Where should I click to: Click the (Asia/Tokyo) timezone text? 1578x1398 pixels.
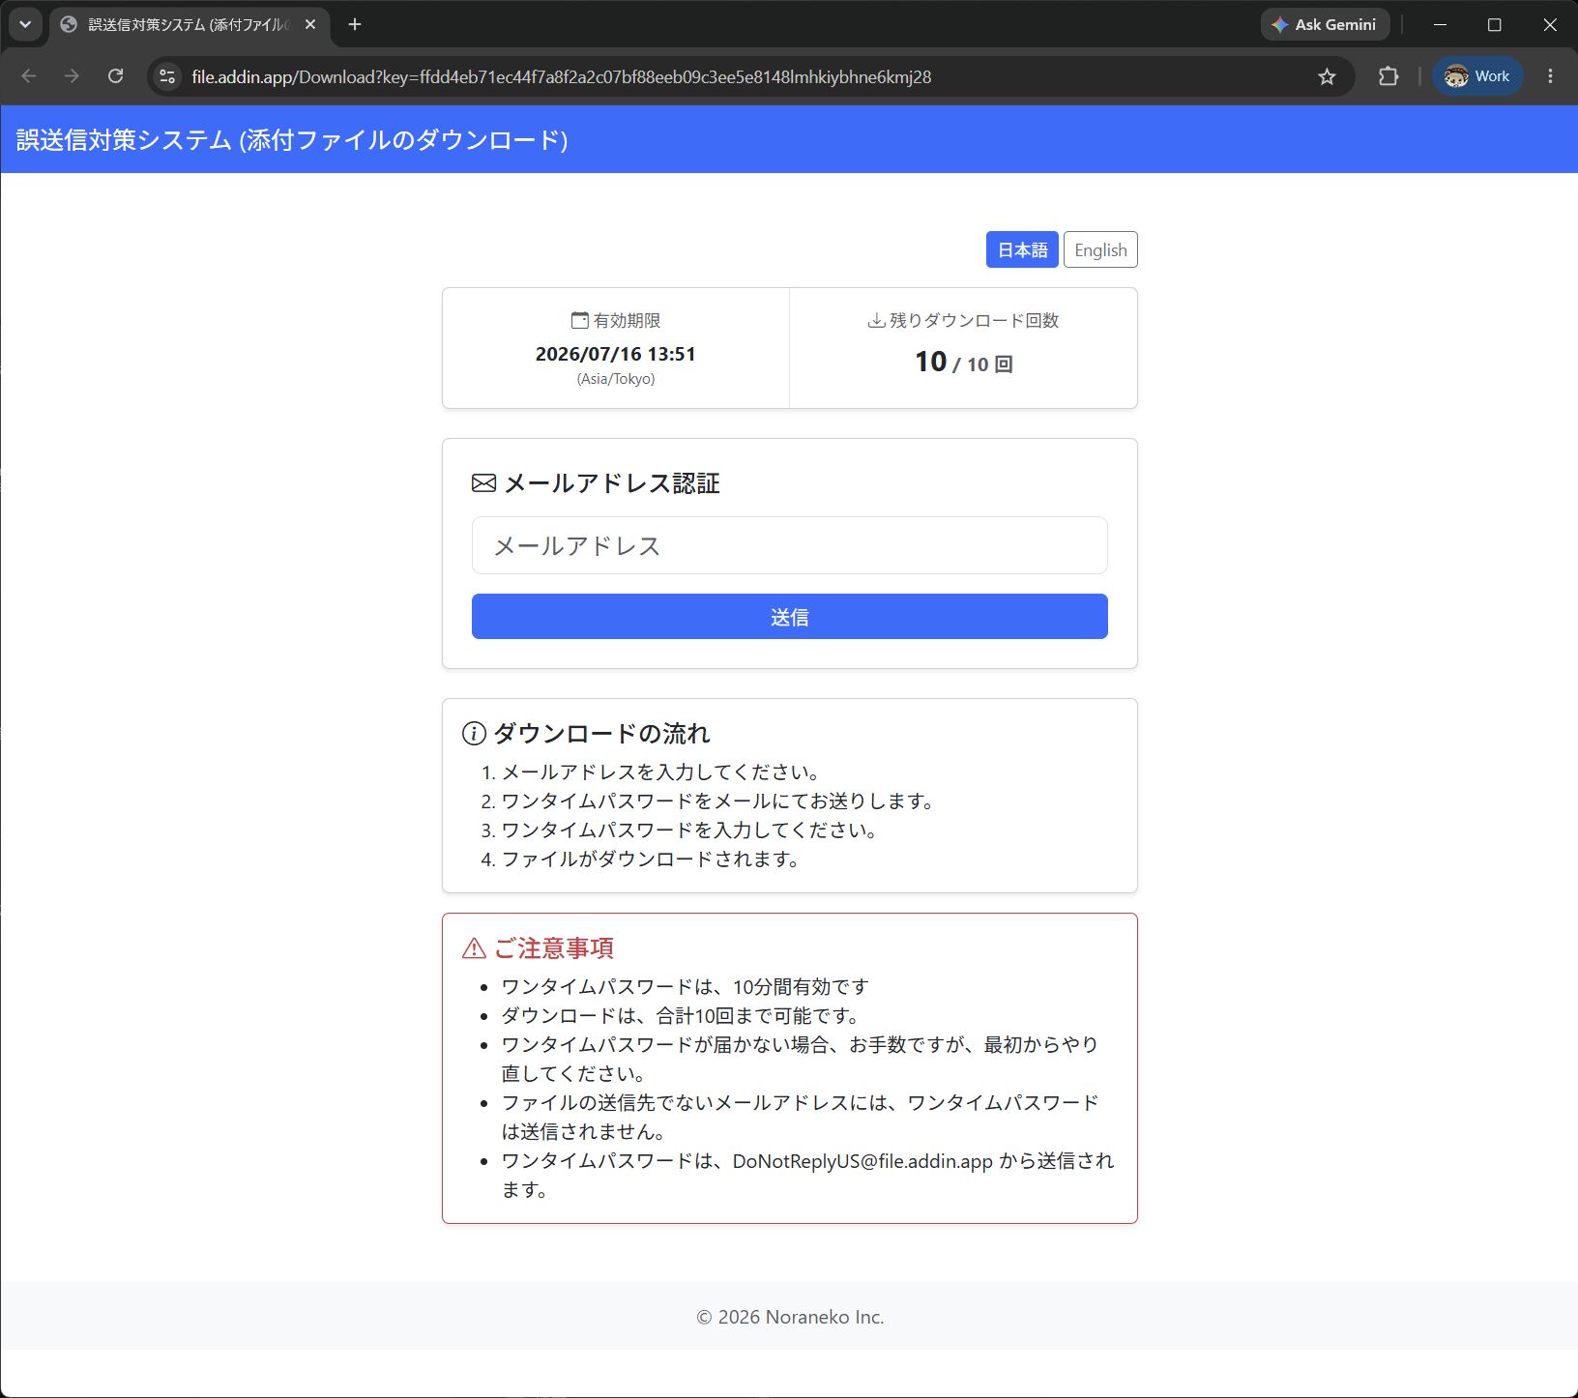click(x=616, y=379)
